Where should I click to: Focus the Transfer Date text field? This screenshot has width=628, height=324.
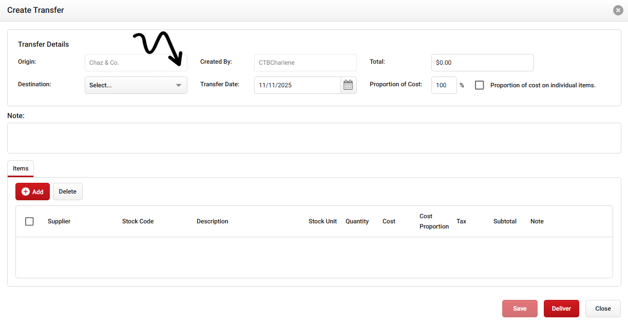pos(297,85)
